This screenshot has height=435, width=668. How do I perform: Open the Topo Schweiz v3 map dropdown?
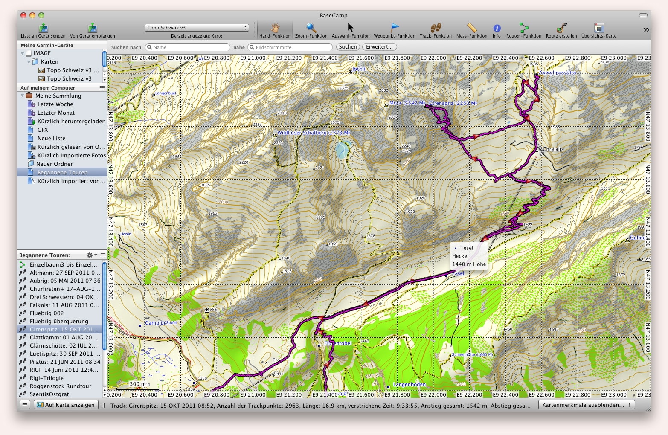pyautogui.click(x=197, y=28)
